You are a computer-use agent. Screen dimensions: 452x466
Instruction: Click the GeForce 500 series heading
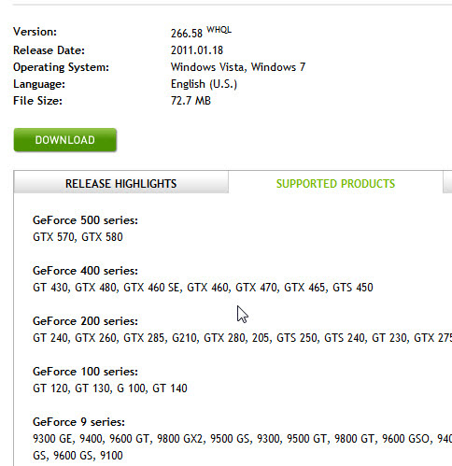point(85,220)
